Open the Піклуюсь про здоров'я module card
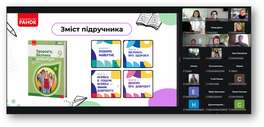Viewport: 264px width, 127px height. pos(138,54)
